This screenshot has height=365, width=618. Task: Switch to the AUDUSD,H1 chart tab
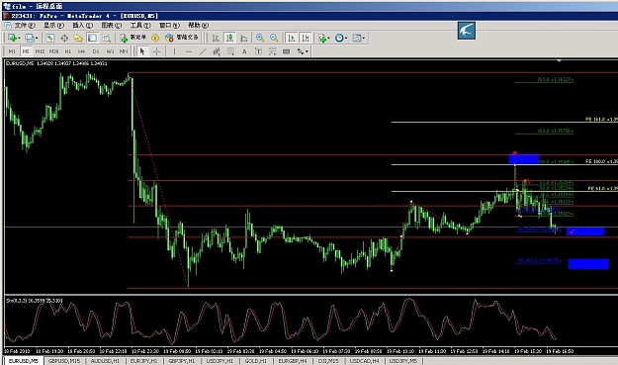point(105,361)
